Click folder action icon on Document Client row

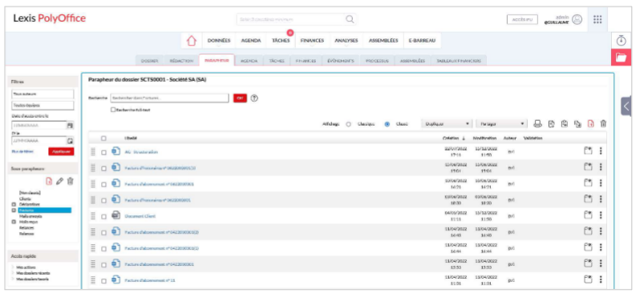[x=587, y=215]
